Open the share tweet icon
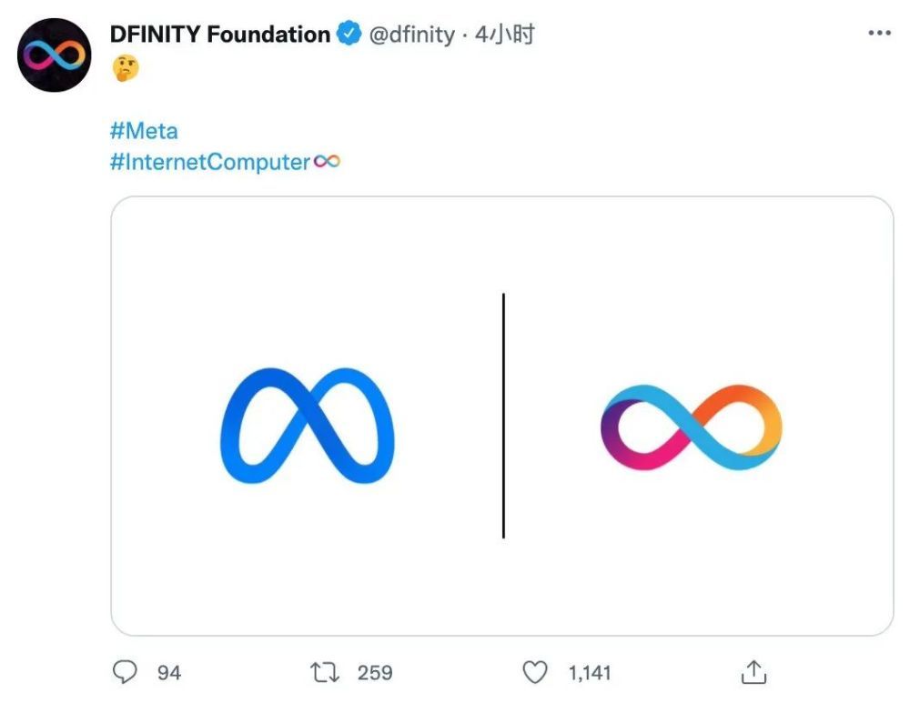The height and width of the screenshot is (703, 910). coord(753,672)
